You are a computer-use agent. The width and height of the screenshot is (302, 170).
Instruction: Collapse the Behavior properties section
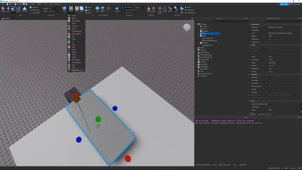[250, 75]
